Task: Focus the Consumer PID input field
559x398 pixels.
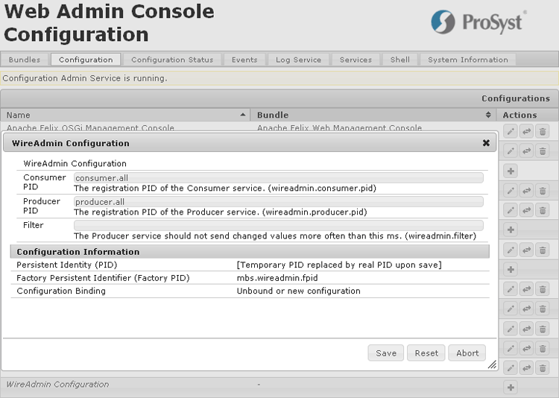Action: tap(278, 178)
